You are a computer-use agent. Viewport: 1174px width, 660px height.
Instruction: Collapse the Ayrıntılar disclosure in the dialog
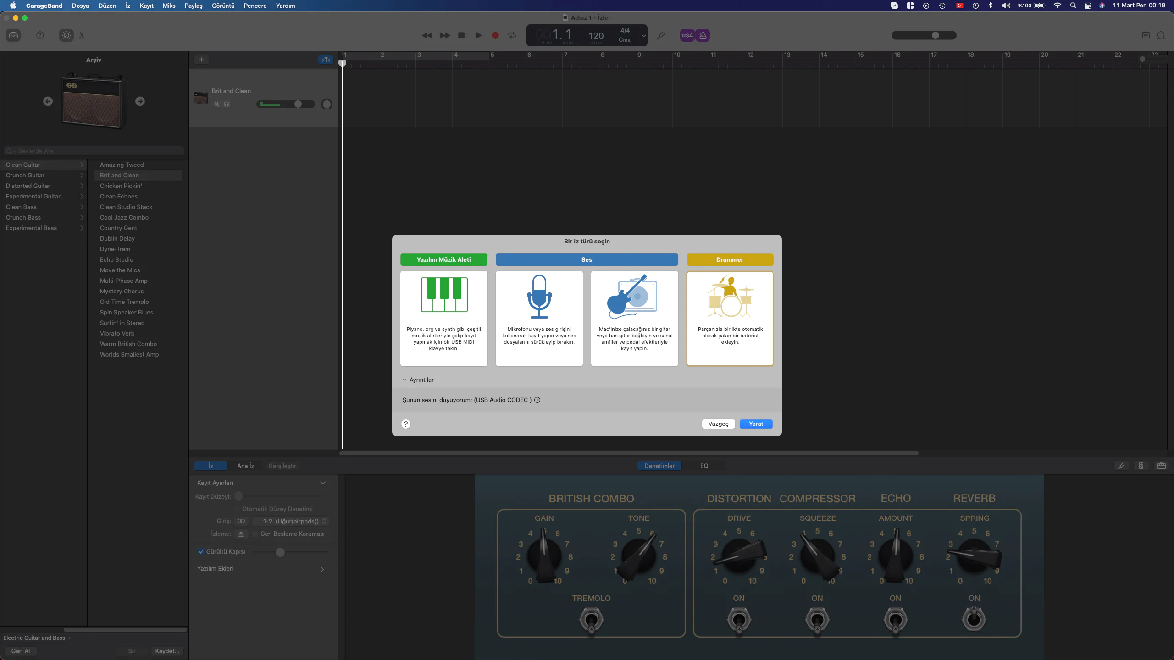tap(404, 379)
